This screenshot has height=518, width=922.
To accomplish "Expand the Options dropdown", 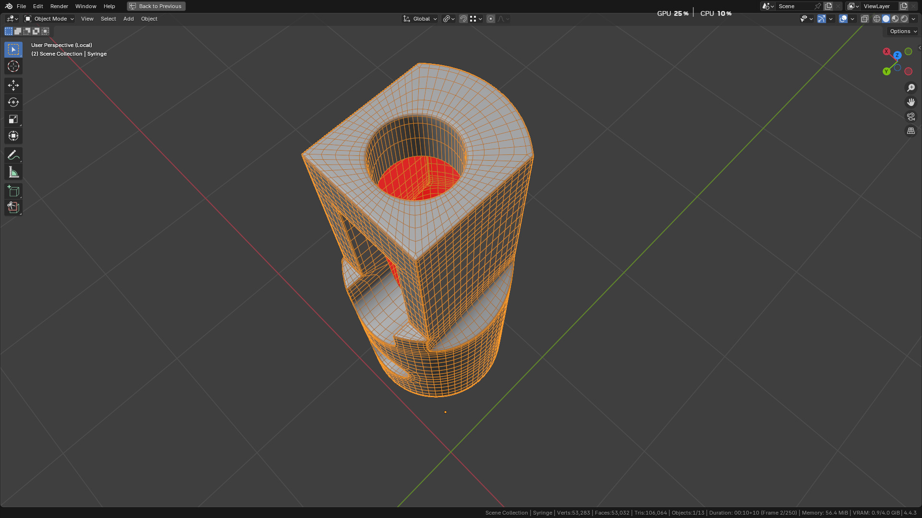I will click(x=903, y=31).
